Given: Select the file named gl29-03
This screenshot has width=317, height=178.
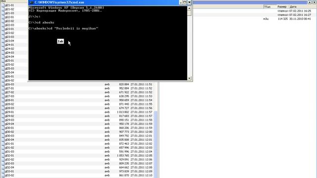Looking at the screenshot, I should (9, 120).
